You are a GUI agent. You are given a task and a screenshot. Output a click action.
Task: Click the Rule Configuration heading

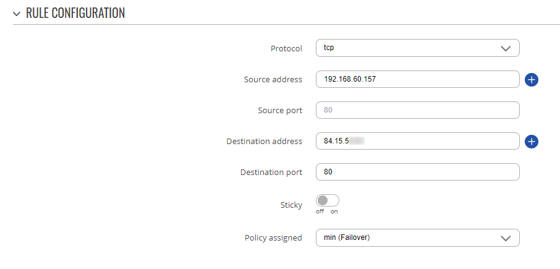tap(75, 13)
